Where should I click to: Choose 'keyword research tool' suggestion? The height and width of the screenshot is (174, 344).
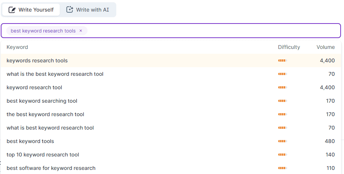(34, 87)
